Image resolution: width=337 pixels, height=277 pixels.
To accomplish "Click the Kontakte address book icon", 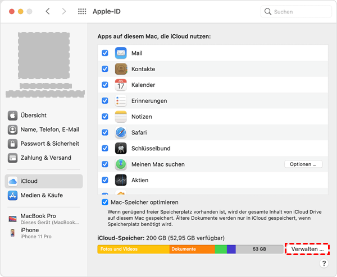I will click(121, 69).
